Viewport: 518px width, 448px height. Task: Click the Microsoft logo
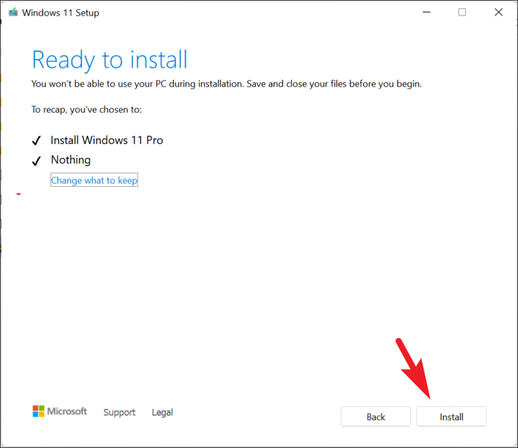[x=60, y=411]
